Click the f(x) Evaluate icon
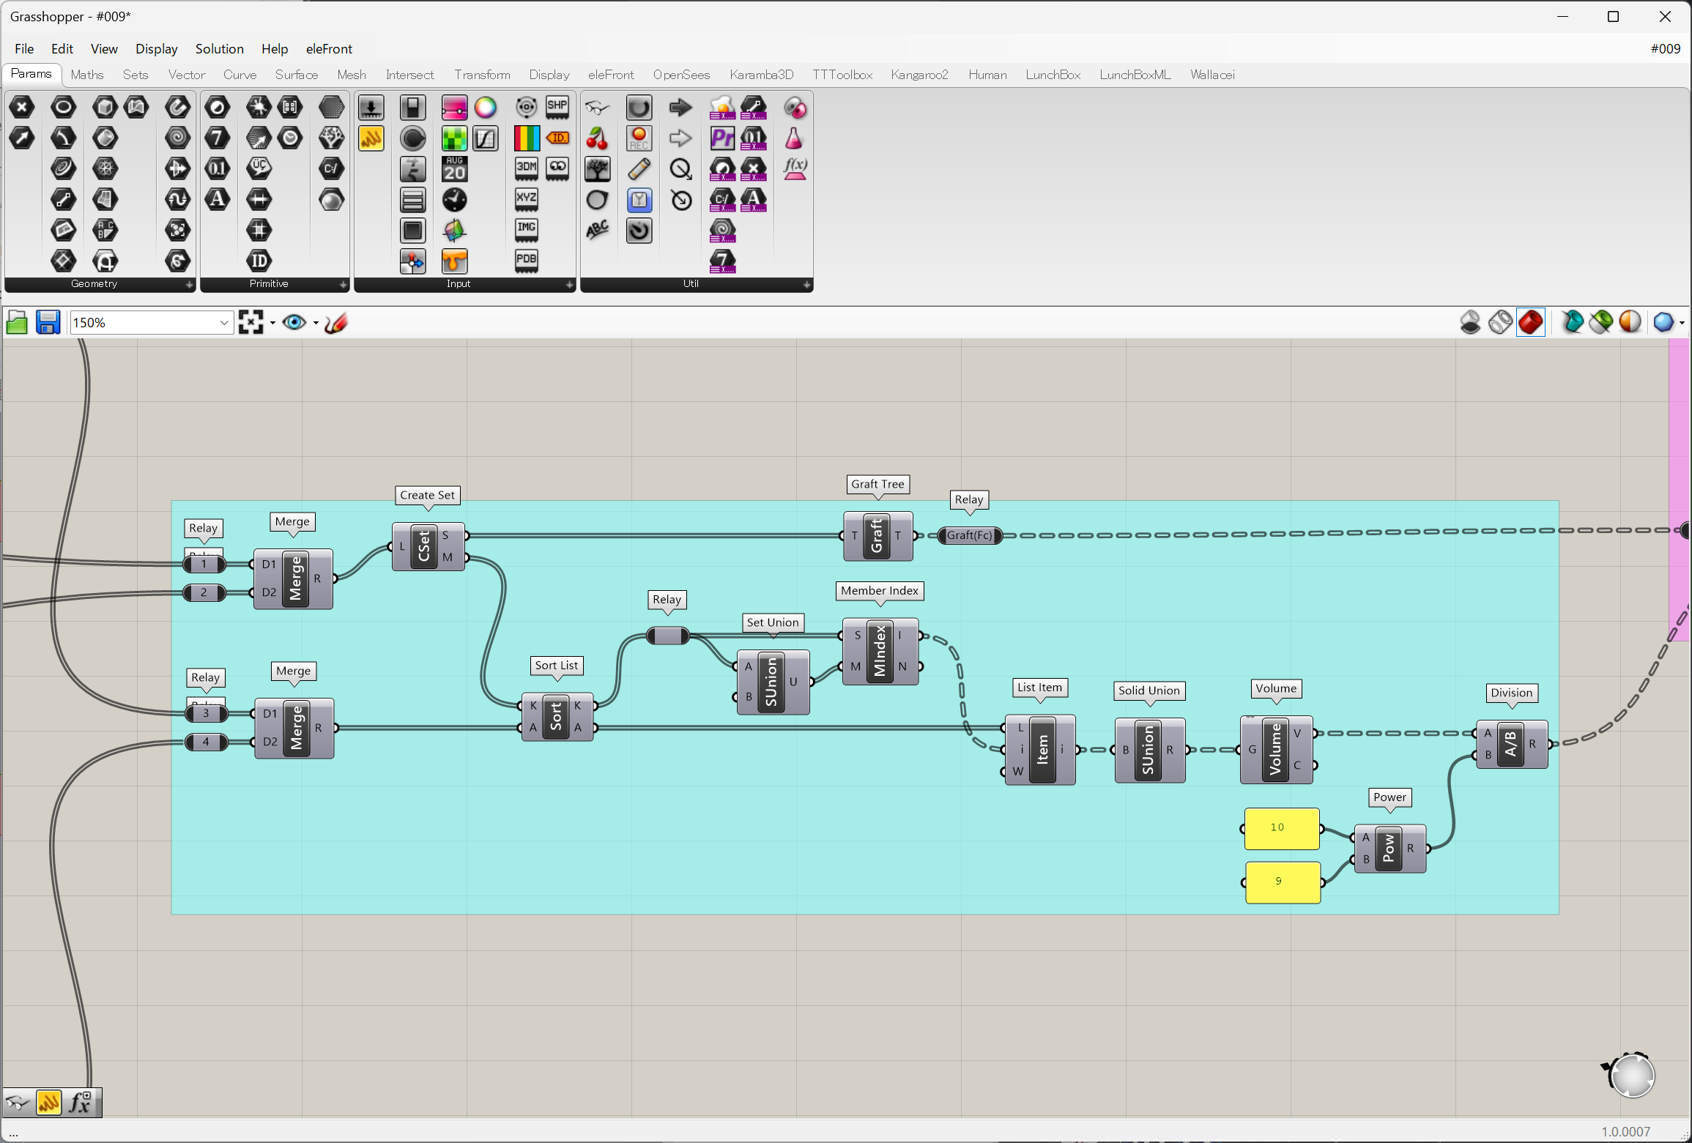This screenshot has height=1143, width=1692. click(x=795, y=169)
